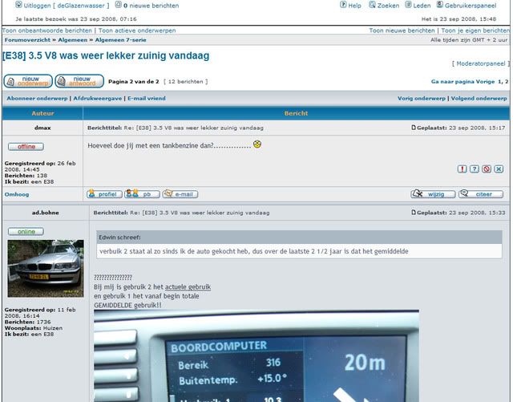
Task: Click the post icon beside Geplaatst 15:33
Action: [414, 213]
